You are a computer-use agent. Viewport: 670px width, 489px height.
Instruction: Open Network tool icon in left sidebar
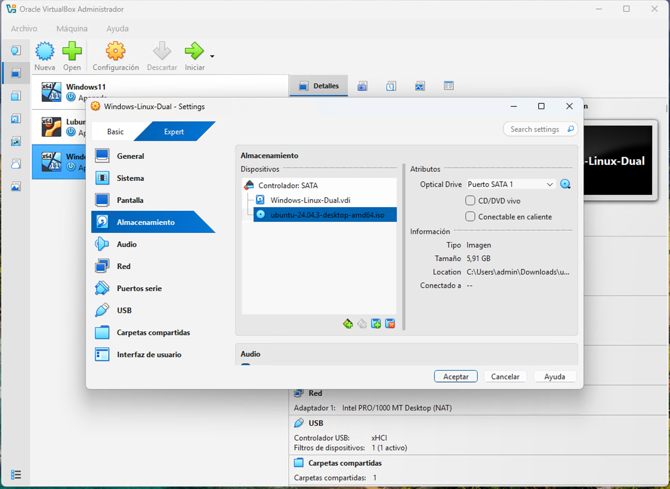[x=16, y=141]
